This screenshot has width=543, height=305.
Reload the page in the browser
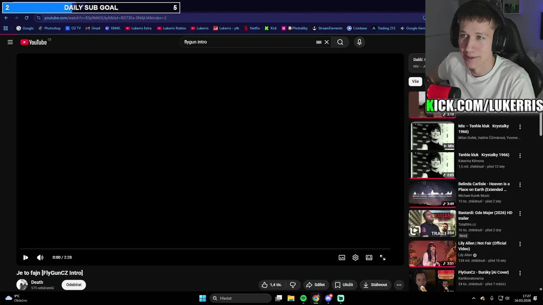pos(26,18)
